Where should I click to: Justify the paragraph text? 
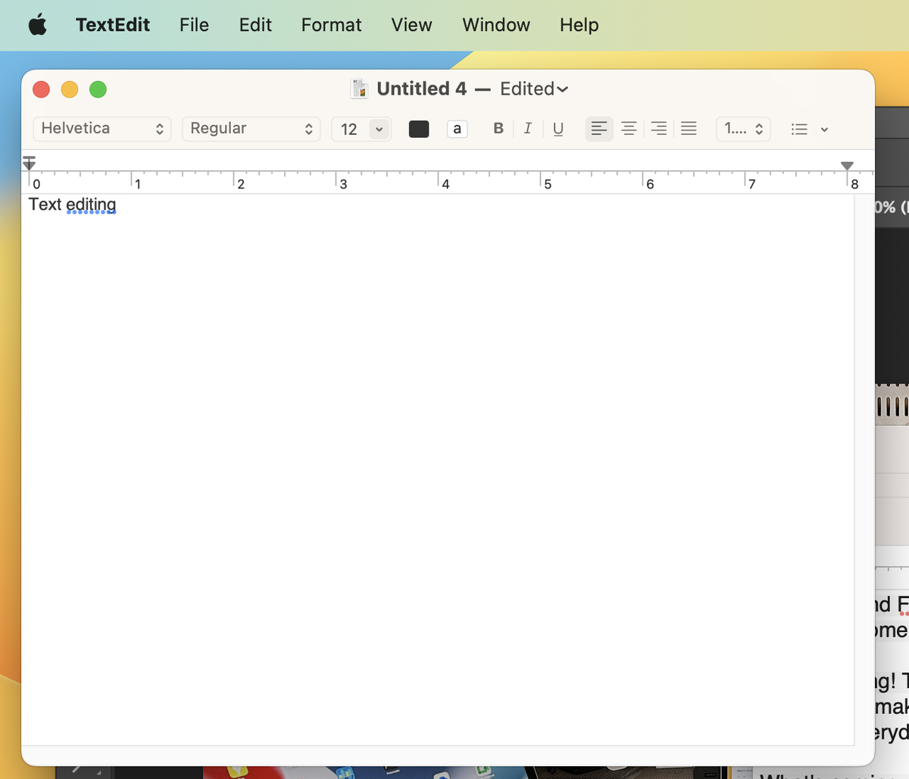coord(689,128)
